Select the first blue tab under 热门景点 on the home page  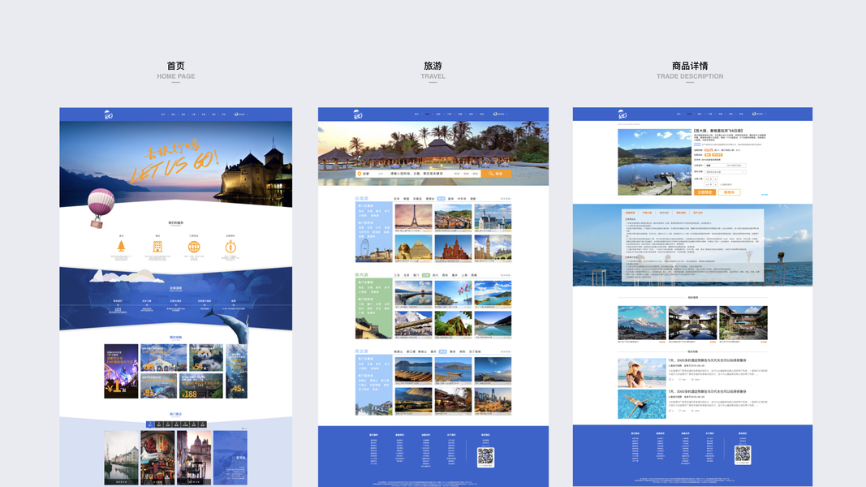(x=149, y=425)
